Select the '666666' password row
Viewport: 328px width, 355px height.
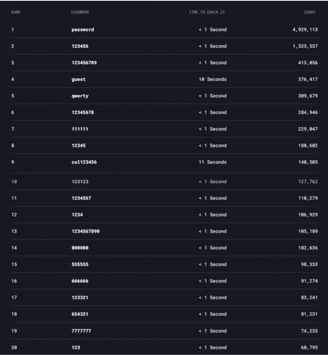(x=80, y=281)
